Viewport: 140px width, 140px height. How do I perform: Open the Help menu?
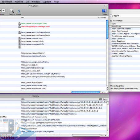56,2
